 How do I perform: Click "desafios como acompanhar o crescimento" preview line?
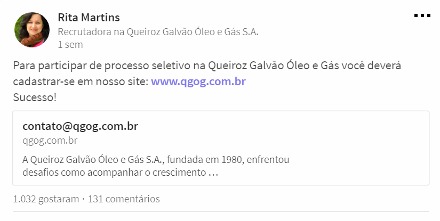114,173
